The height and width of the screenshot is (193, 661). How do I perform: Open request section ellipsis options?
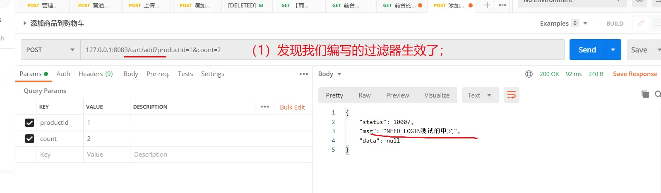click(x=304, y=74)
